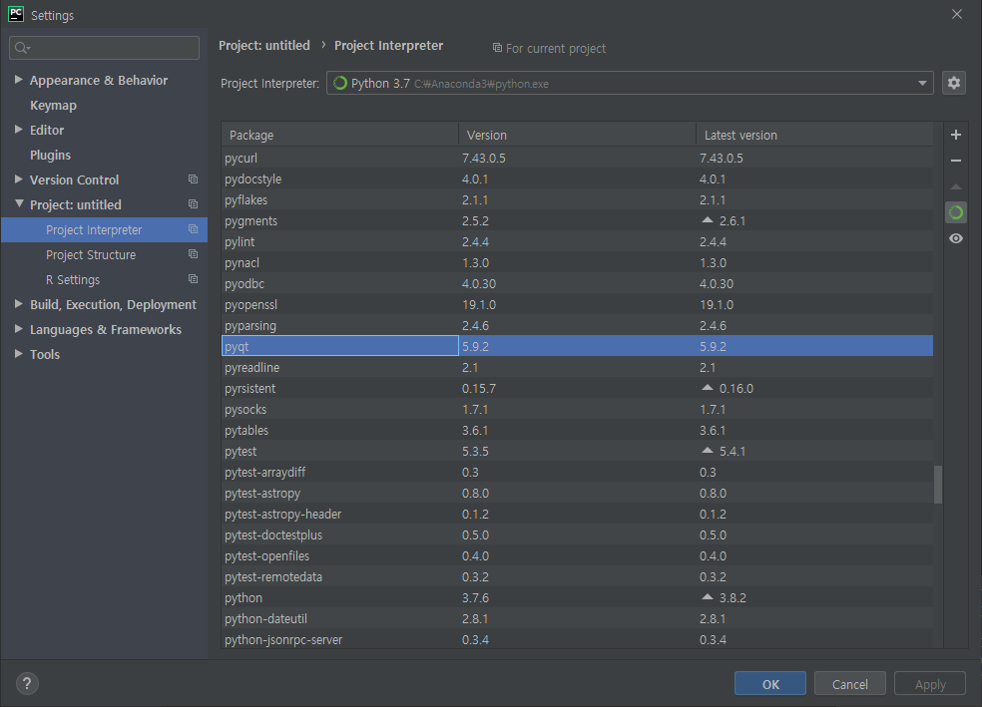Open the Plugins settings page
The height and width of the screenshot is (707, 982).
click(50, 156)
